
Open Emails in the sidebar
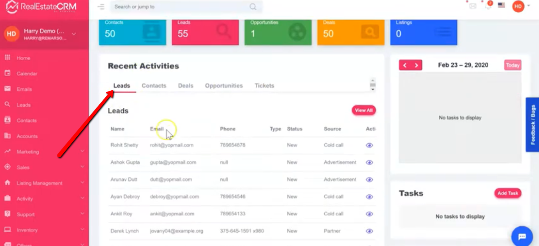point(24,89)
